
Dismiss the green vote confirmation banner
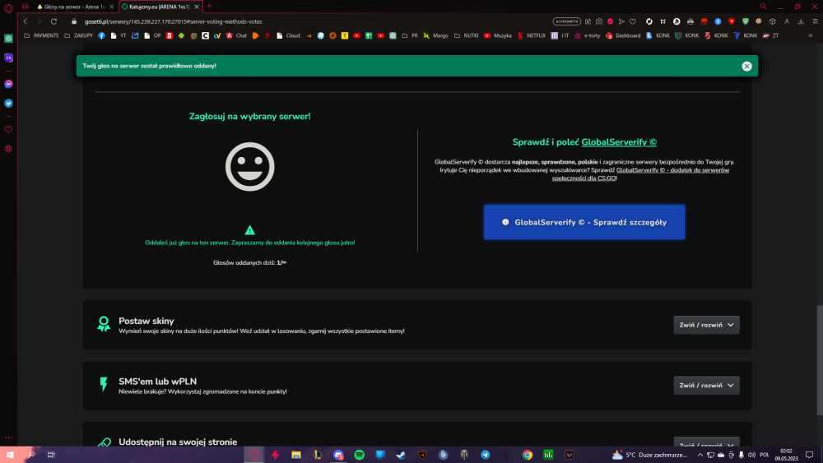(746, 66)
